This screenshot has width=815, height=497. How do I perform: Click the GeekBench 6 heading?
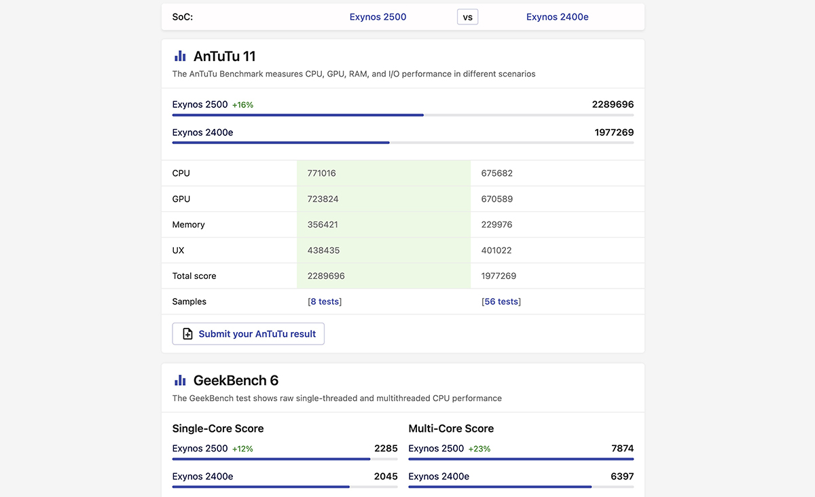pos(236,380)
